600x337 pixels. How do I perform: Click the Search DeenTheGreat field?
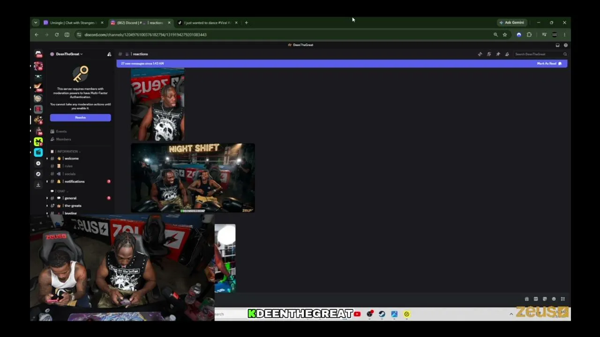(541, 54)
